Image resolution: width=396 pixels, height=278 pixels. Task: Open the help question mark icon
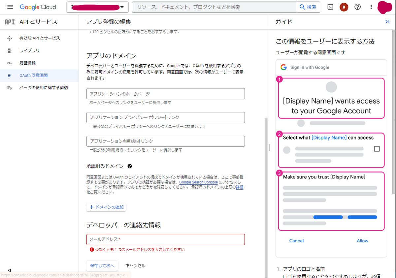(357, 7)
